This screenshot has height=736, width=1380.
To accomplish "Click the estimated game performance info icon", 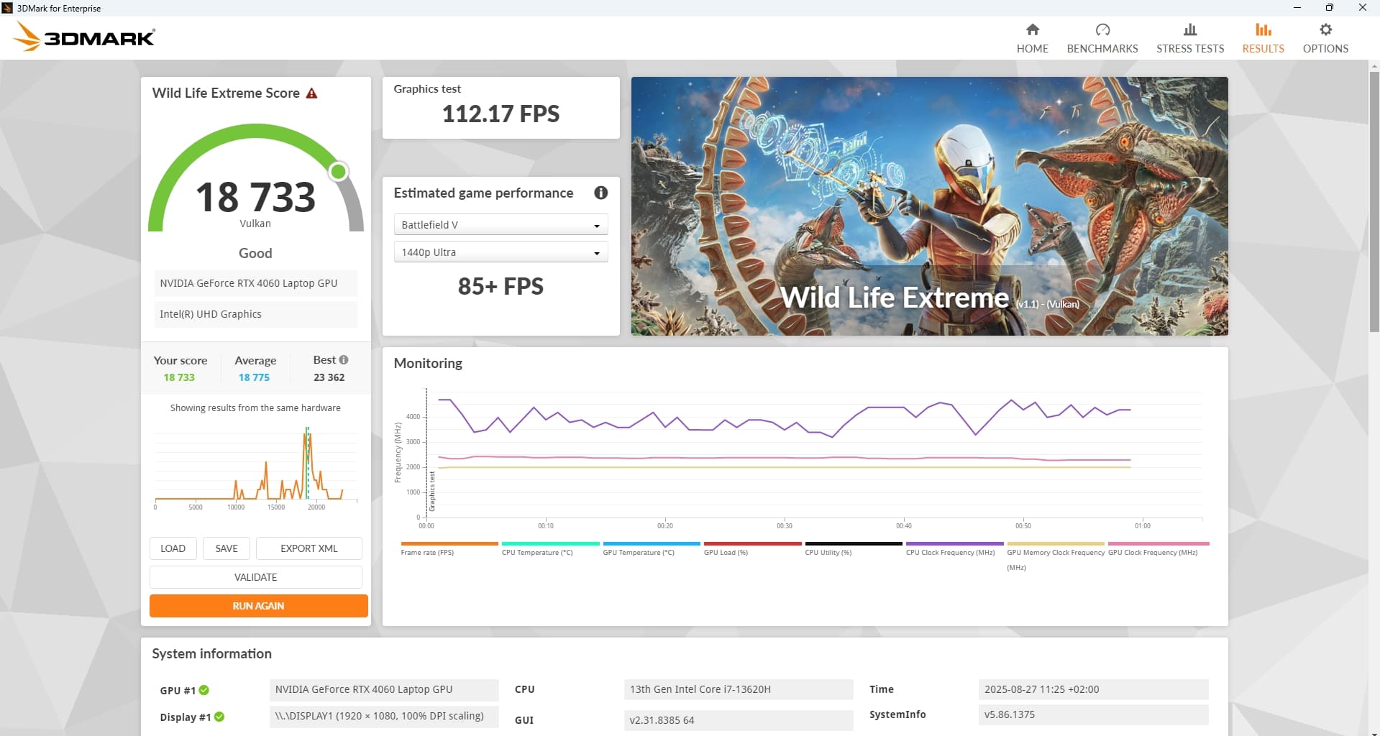I will 600,193.
